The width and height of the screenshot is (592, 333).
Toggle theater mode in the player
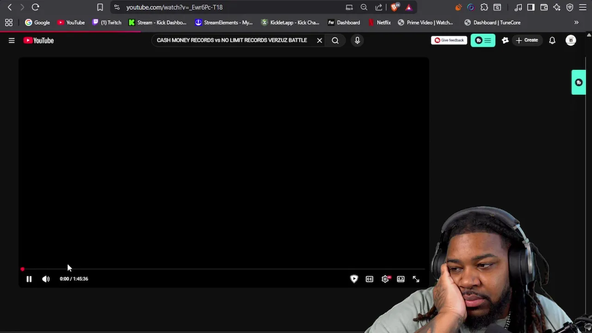tap(401, 279)
